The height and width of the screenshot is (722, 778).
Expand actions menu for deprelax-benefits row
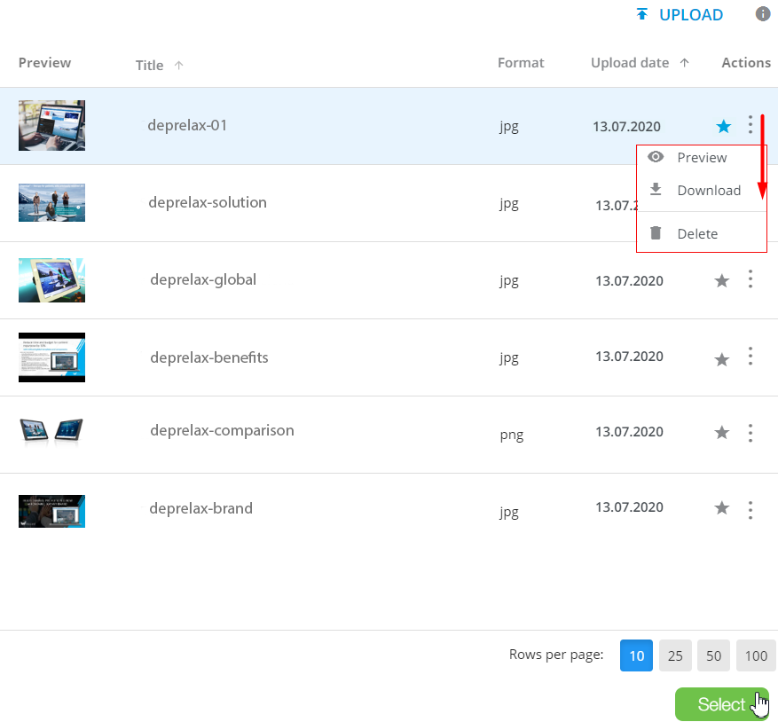coord(750,357)
